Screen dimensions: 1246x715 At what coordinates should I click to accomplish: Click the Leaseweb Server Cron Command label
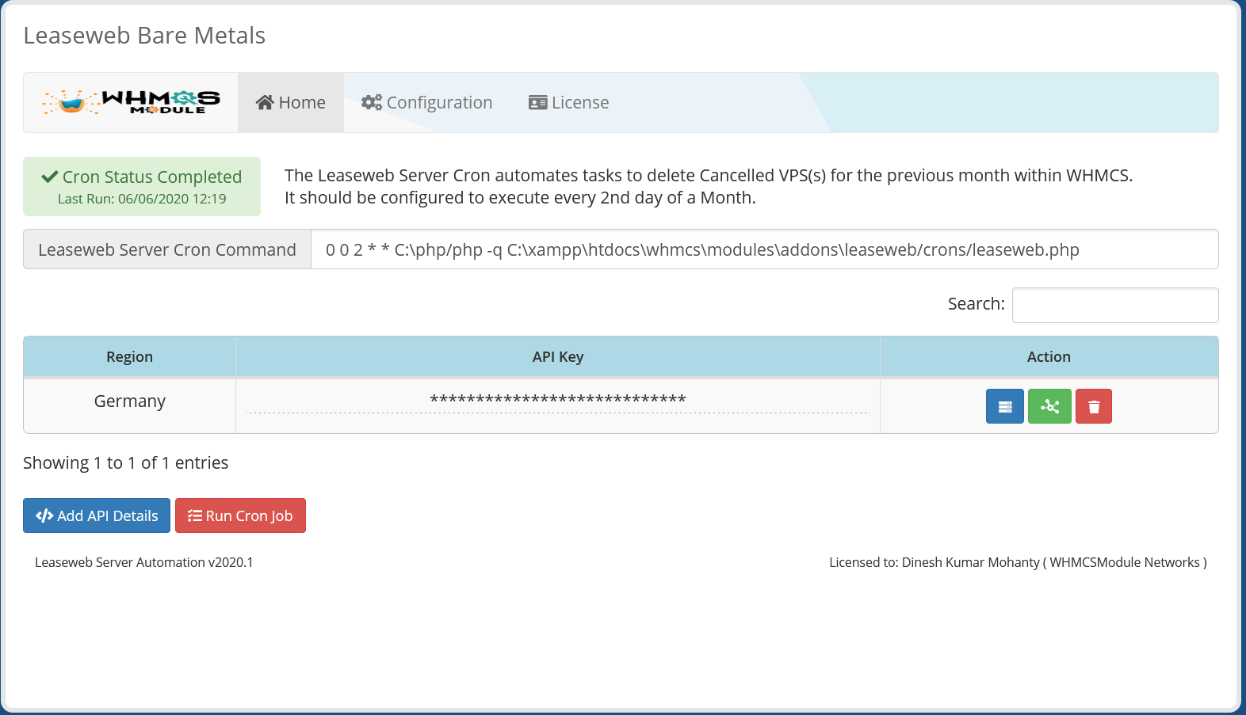(x=167, y=249)
